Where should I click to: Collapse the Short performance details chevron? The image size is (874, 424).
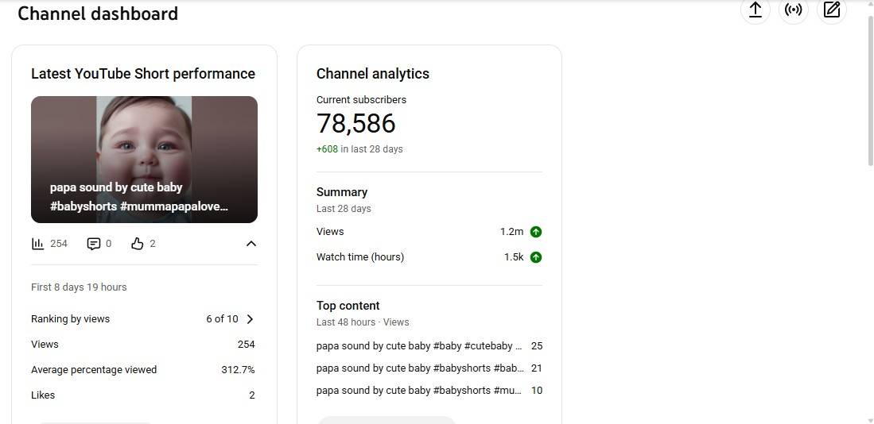point(251,244)
